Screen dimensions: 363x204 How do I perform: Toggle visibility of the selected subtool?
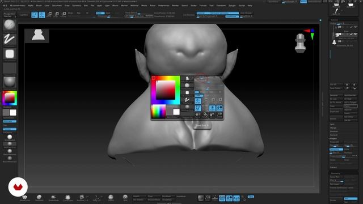tap(356, 34)
